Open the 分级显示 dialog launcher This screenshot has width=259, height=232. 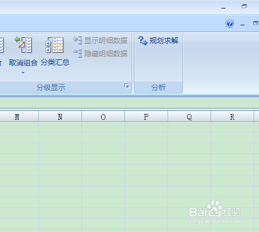pos(127,86)
